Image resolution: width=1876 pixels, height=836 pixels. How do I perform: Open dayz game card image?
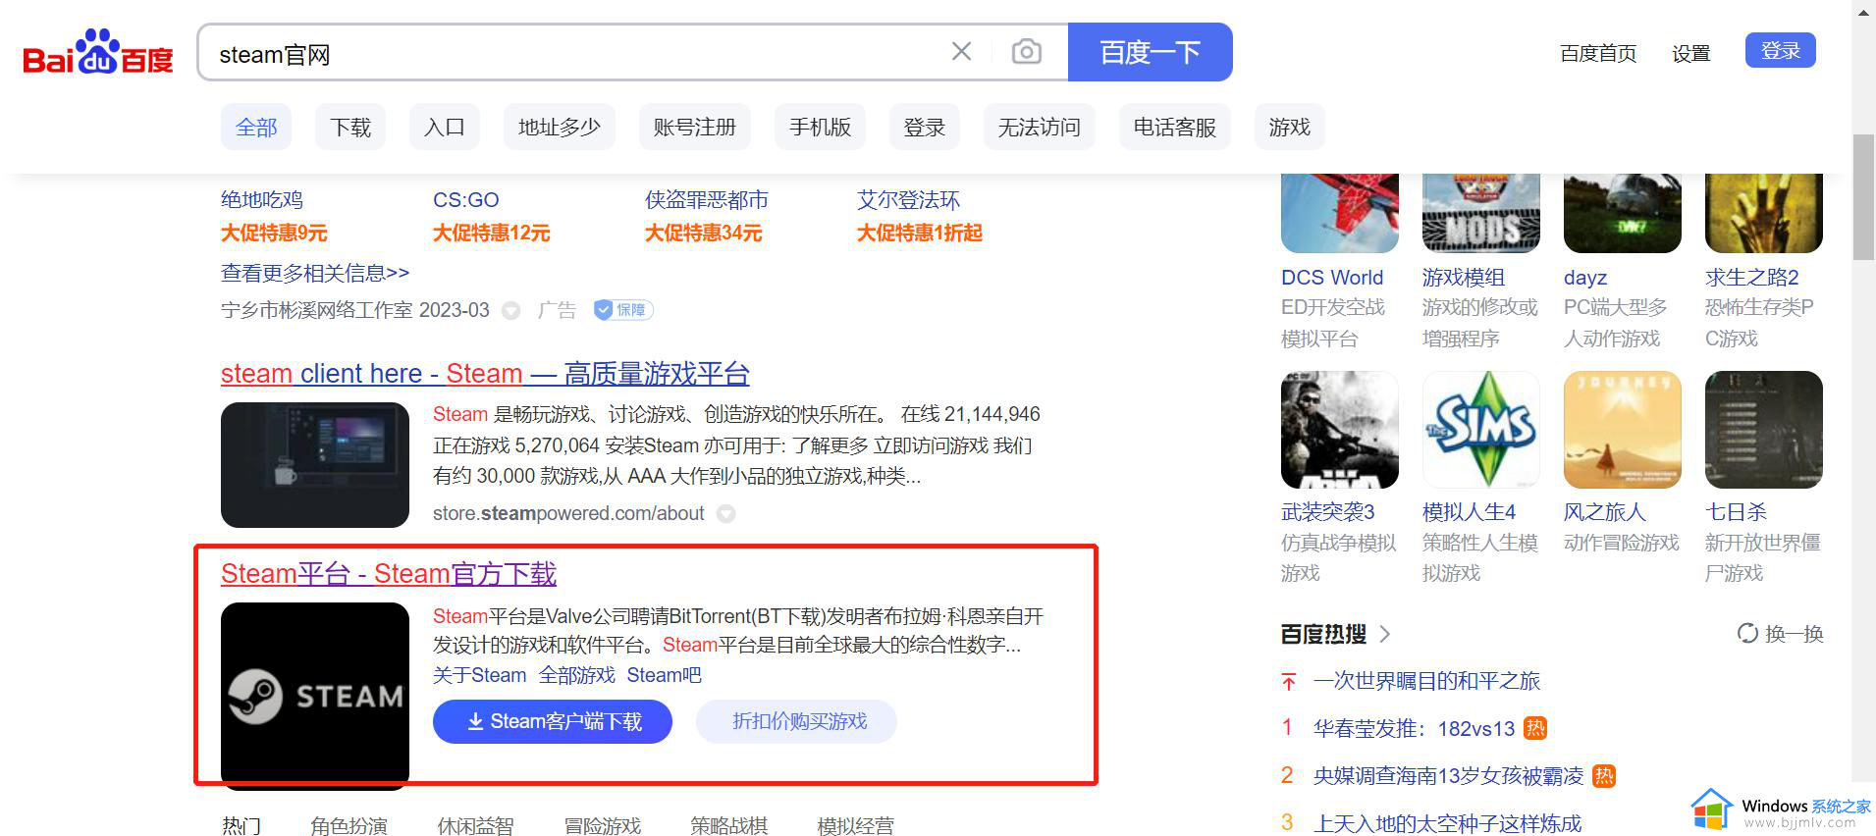coord(1623,213)
